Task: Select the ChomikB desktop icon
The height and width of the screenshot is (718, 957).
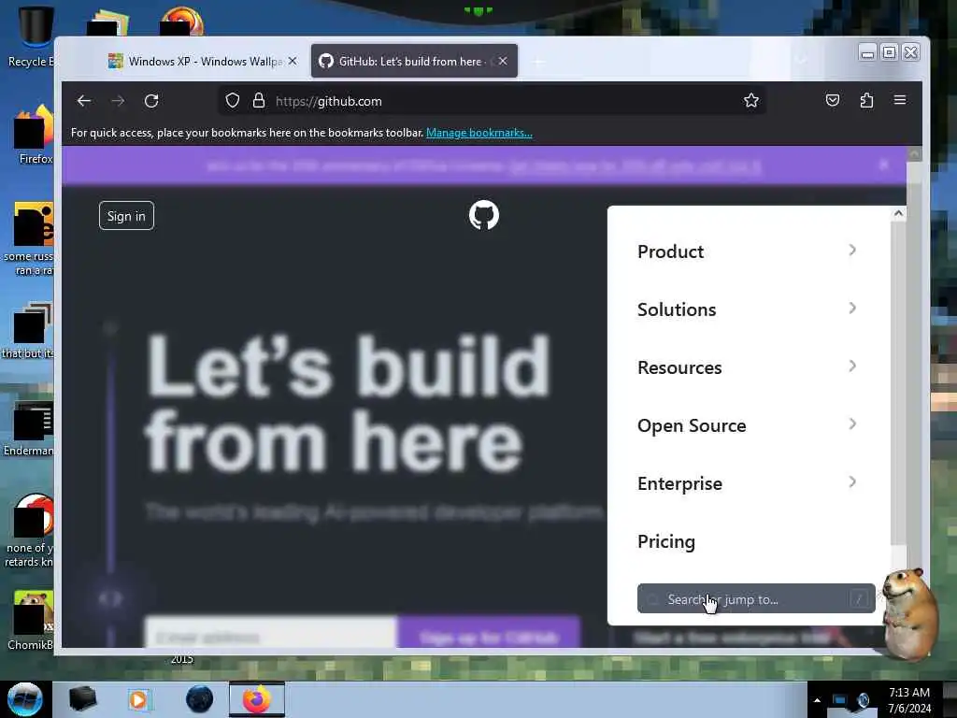Action: [x=31, y=621]
